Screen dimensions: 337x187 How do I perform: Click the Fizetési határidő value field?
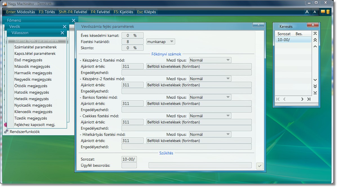pos(132,42)
